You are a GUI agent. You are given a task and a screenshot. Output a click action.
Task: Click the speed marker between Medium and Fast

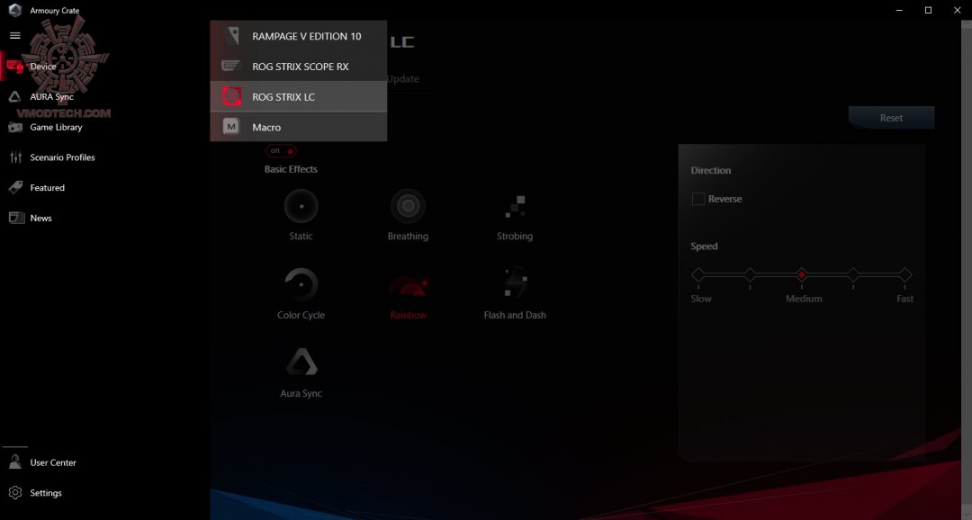click(x=853, y=274)
